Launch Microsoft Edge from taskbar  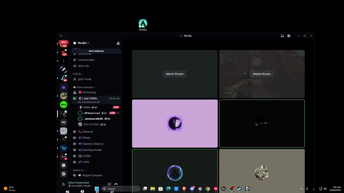pyautogui.click(x=168, y=189)
